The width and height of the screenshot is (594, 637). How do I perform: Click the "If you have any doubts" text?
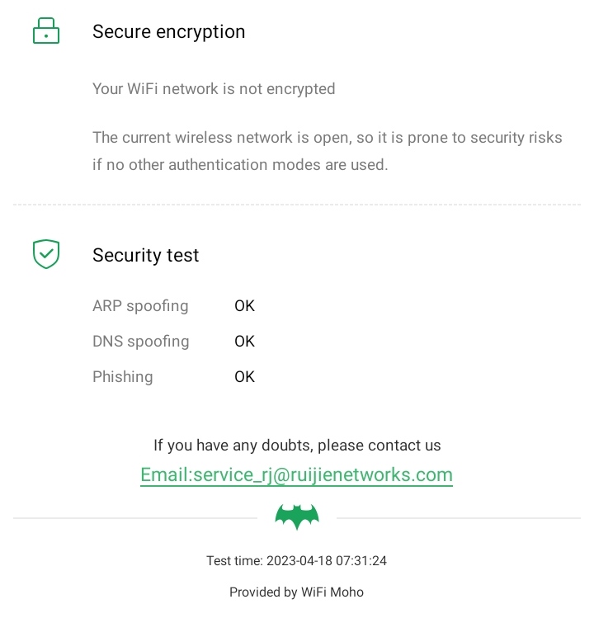(x=297, y=446)
